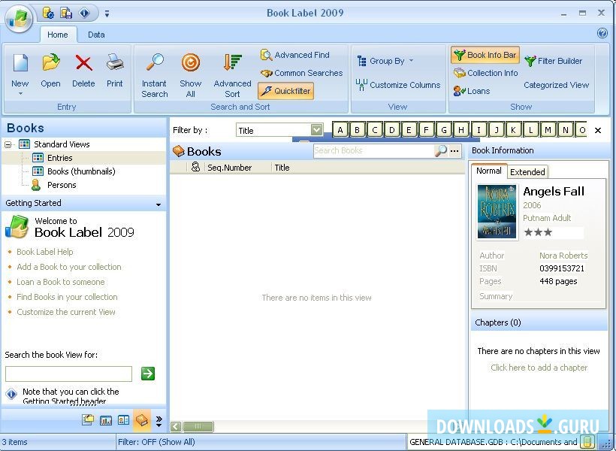Image resolution: width=616 pixels, height=451 pixels.
Task: Click the Search Books field
Action: pos(373,150)
